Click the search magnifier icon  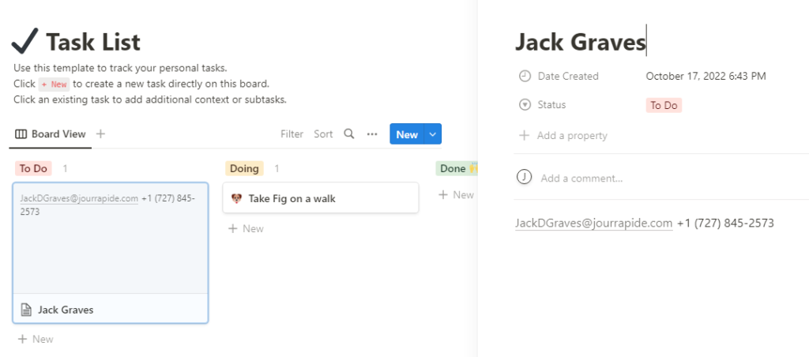[348, 134]
